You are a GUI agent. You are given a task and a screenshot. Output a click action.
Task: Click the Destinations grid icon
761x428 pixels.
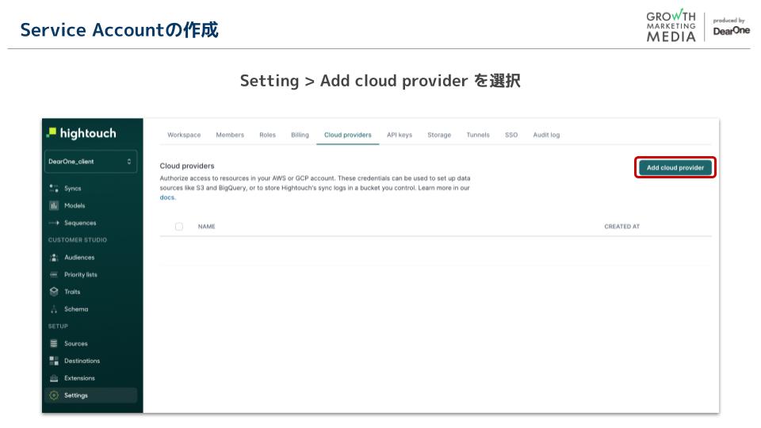tap(54, 361)
